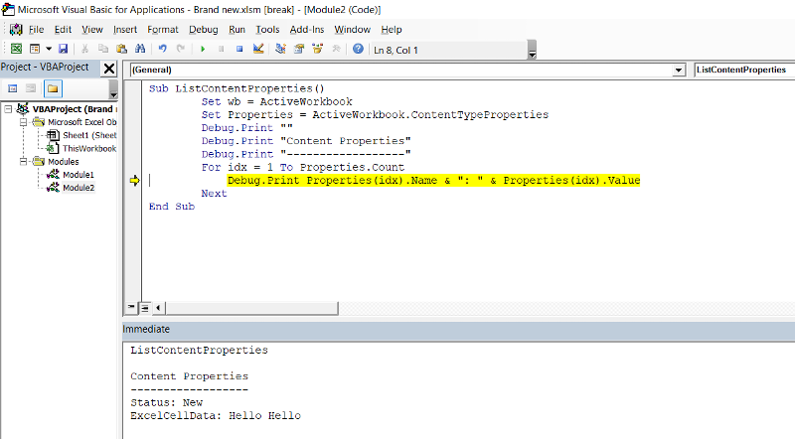Open the View menu
This screenshot has width=795, height=439.
pos(92,30)
